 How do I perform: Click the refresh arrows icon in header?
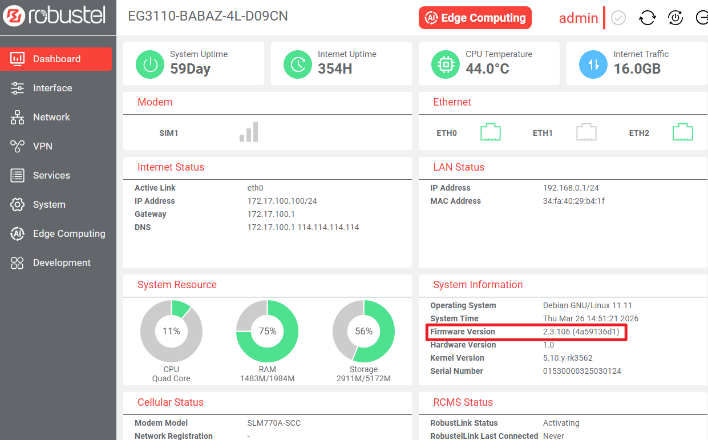[x=647, y=18]
